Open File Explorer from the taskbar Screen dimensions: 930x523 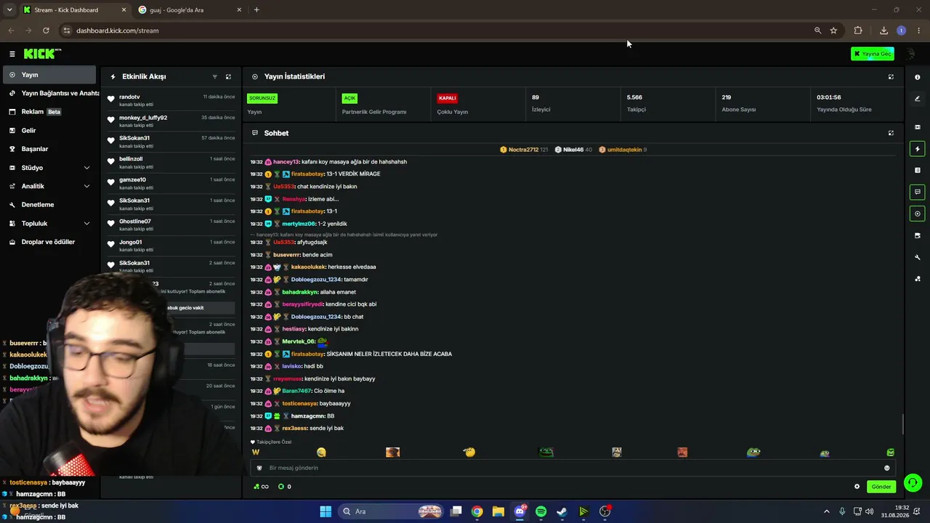tap(498, 511)
